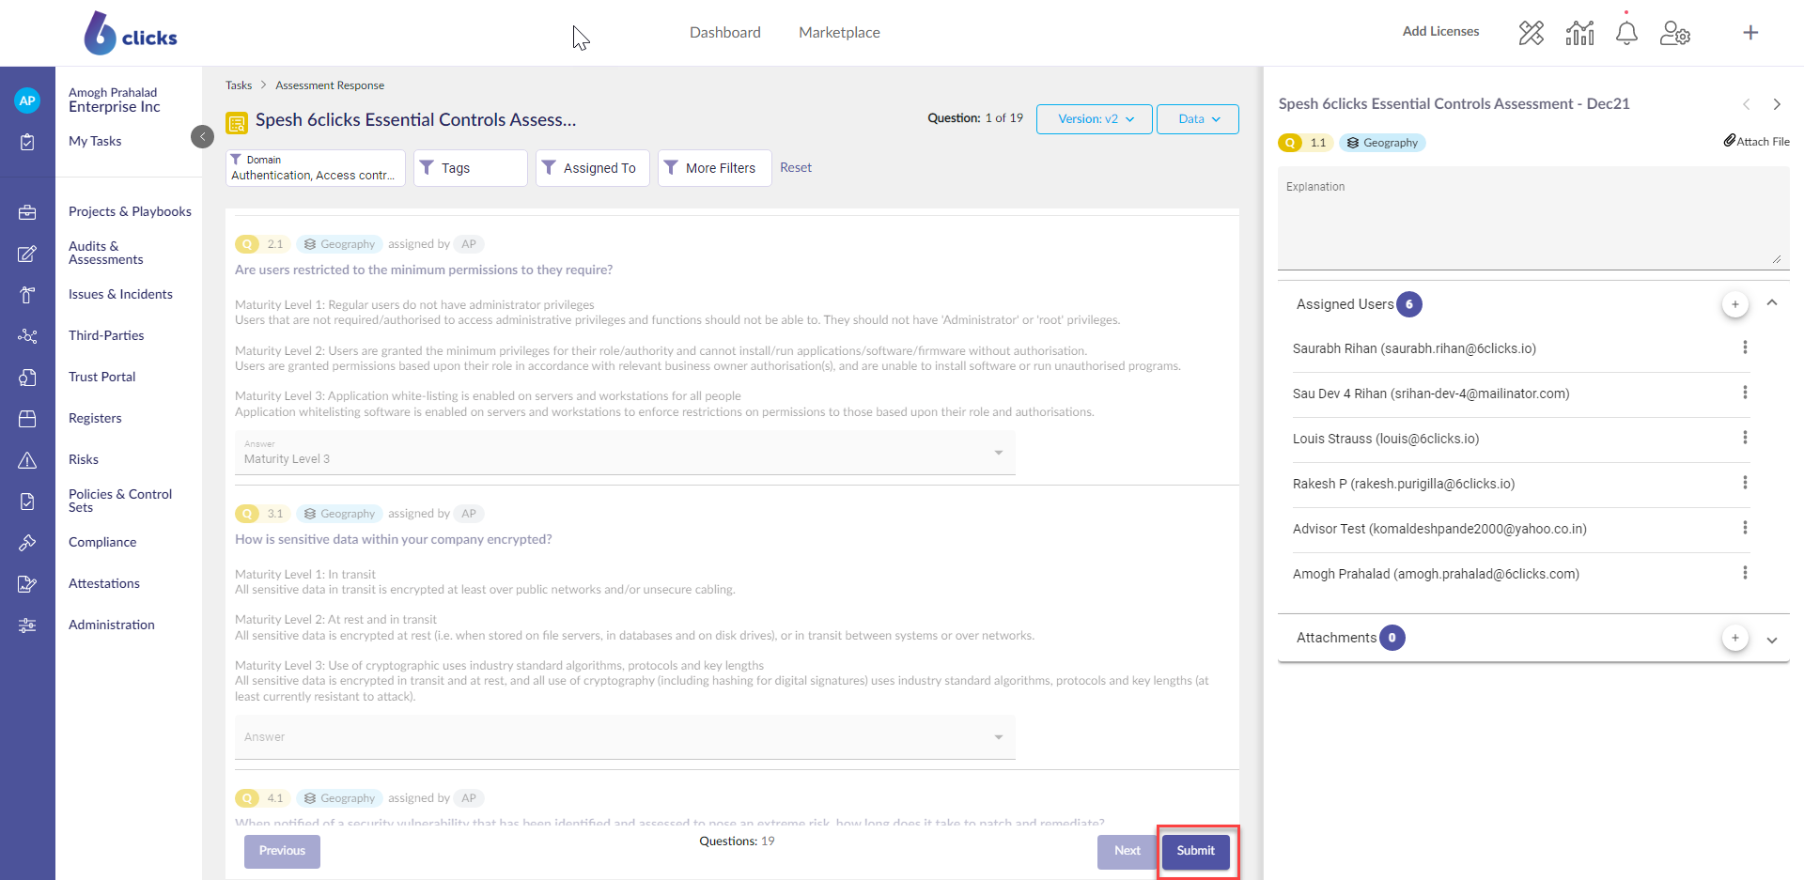Screen dimensions: 1804x880
Task: Click the Next button
Action: (x=1127, y=851)
